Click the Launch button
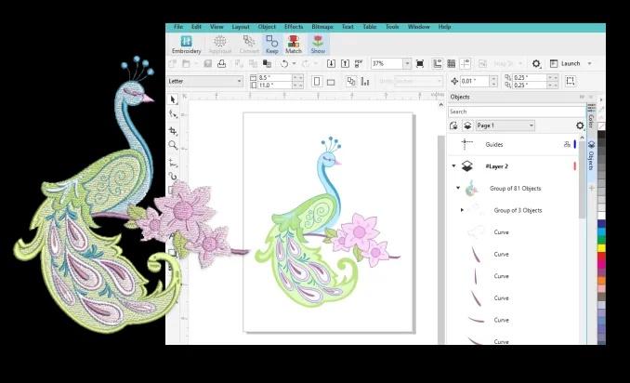630x383 pixels. pos(570,63)
